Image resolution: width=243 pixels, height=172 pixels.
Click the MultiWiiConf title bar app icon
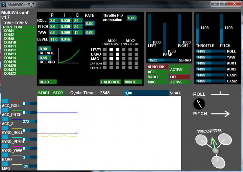click(4, 5)
